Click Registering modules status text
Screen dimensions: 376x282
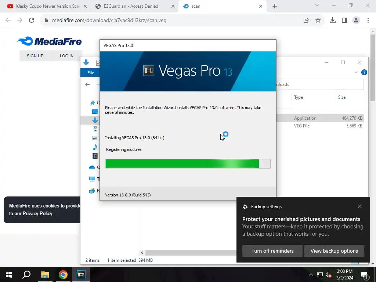tap(124, 149)
